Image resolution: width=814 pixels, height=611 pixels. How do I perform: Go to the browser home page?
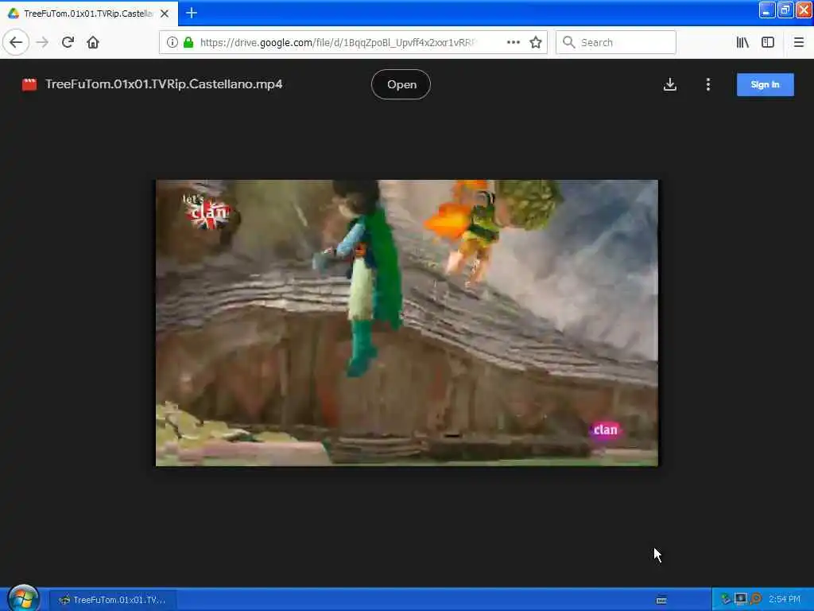click(x=93, y=42)
